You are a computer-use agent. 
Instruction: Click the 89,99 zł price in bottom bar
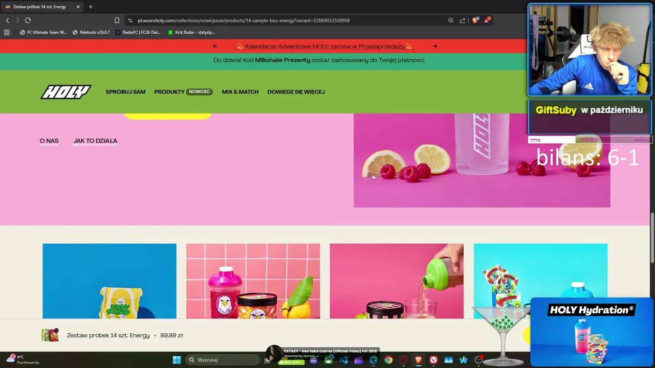coord(171,335)
